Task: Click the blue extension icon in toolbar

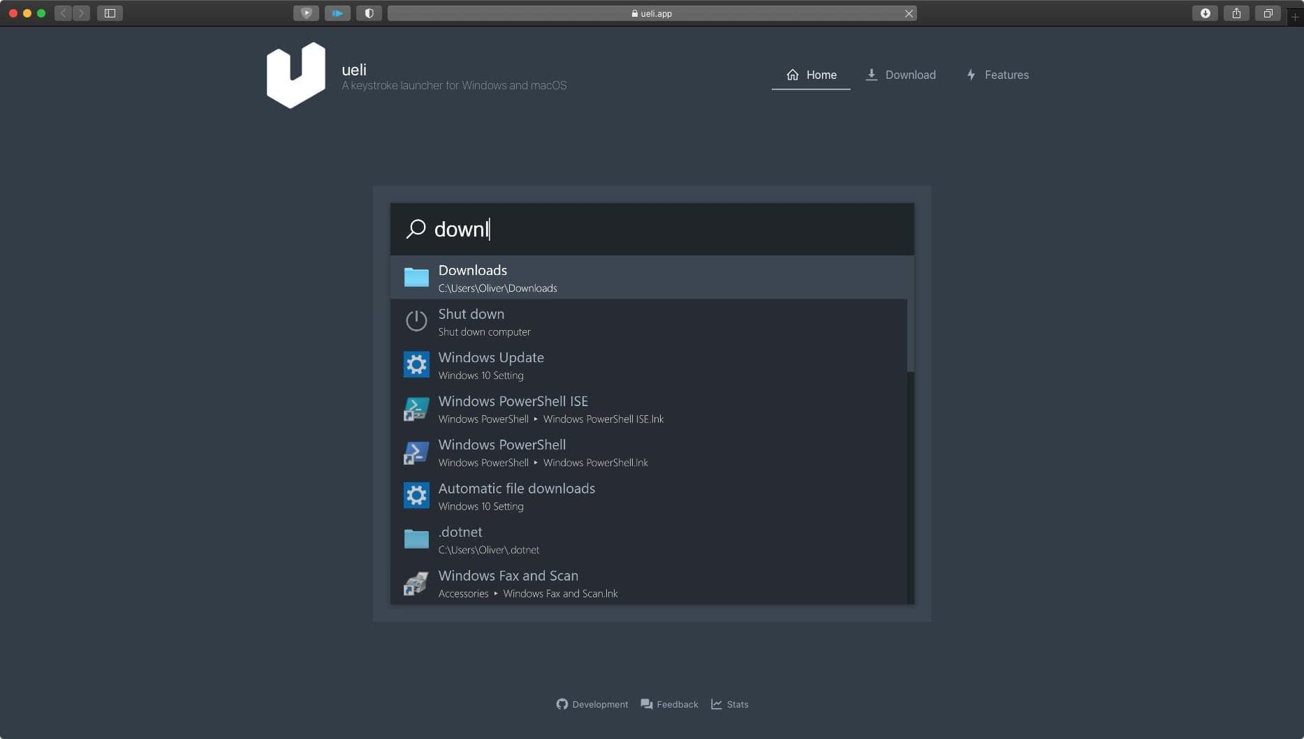Action: (x=337, y=13)
